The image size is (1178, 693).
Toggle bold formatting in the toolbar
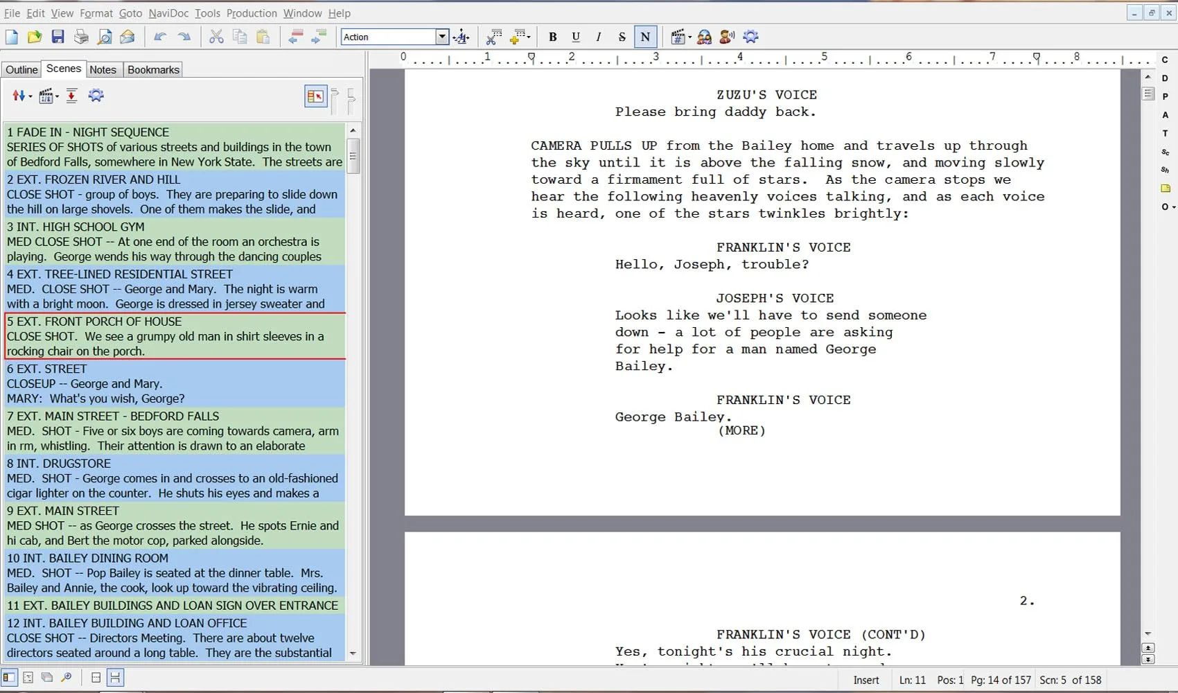coord(552,37)
